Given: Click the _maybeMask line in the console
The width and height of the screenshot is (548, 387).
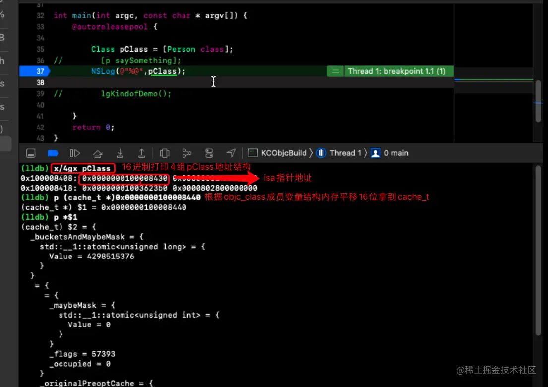Looking at the screenshot, I should pos(82,305).
